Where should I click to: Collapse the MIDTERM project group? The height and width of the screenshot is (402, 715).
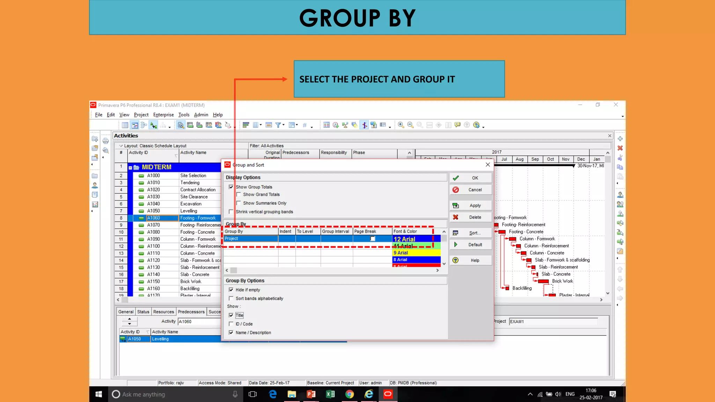click(130, 167)
